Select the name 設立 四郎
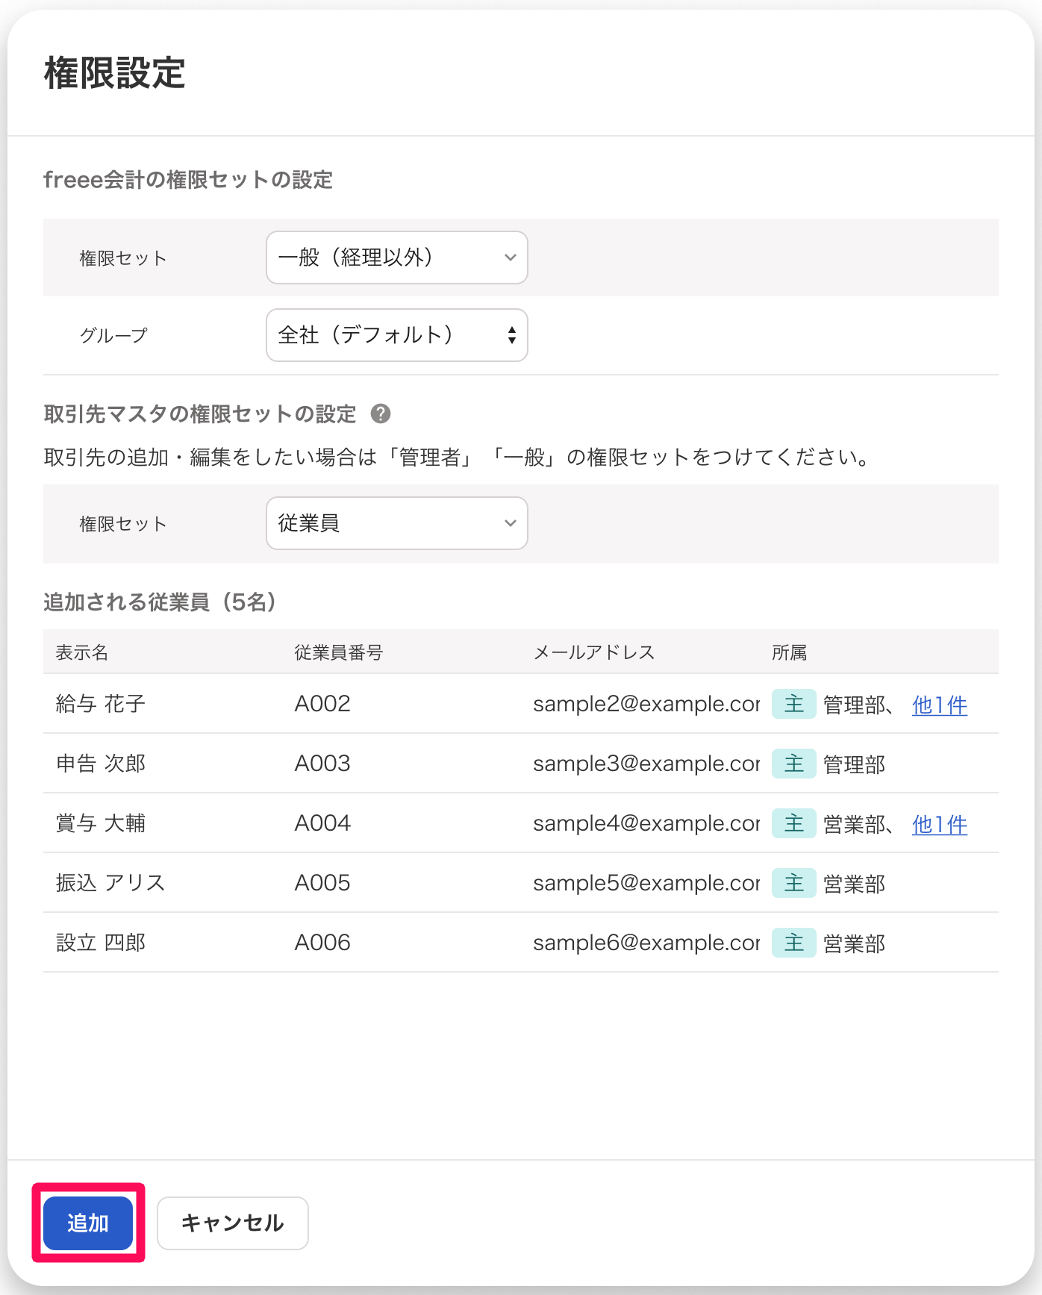The height and width of the screenshot is (1295, 1042). [x=101, y=943]
